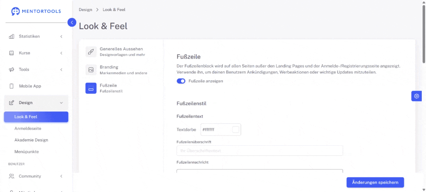Click the Statistiken bar chart icon

click(12, 37)
